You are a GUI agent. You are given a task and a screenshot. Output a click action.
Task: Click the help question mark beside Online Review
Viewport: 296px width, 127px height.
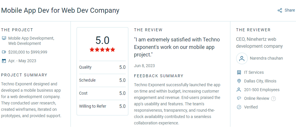273,99
